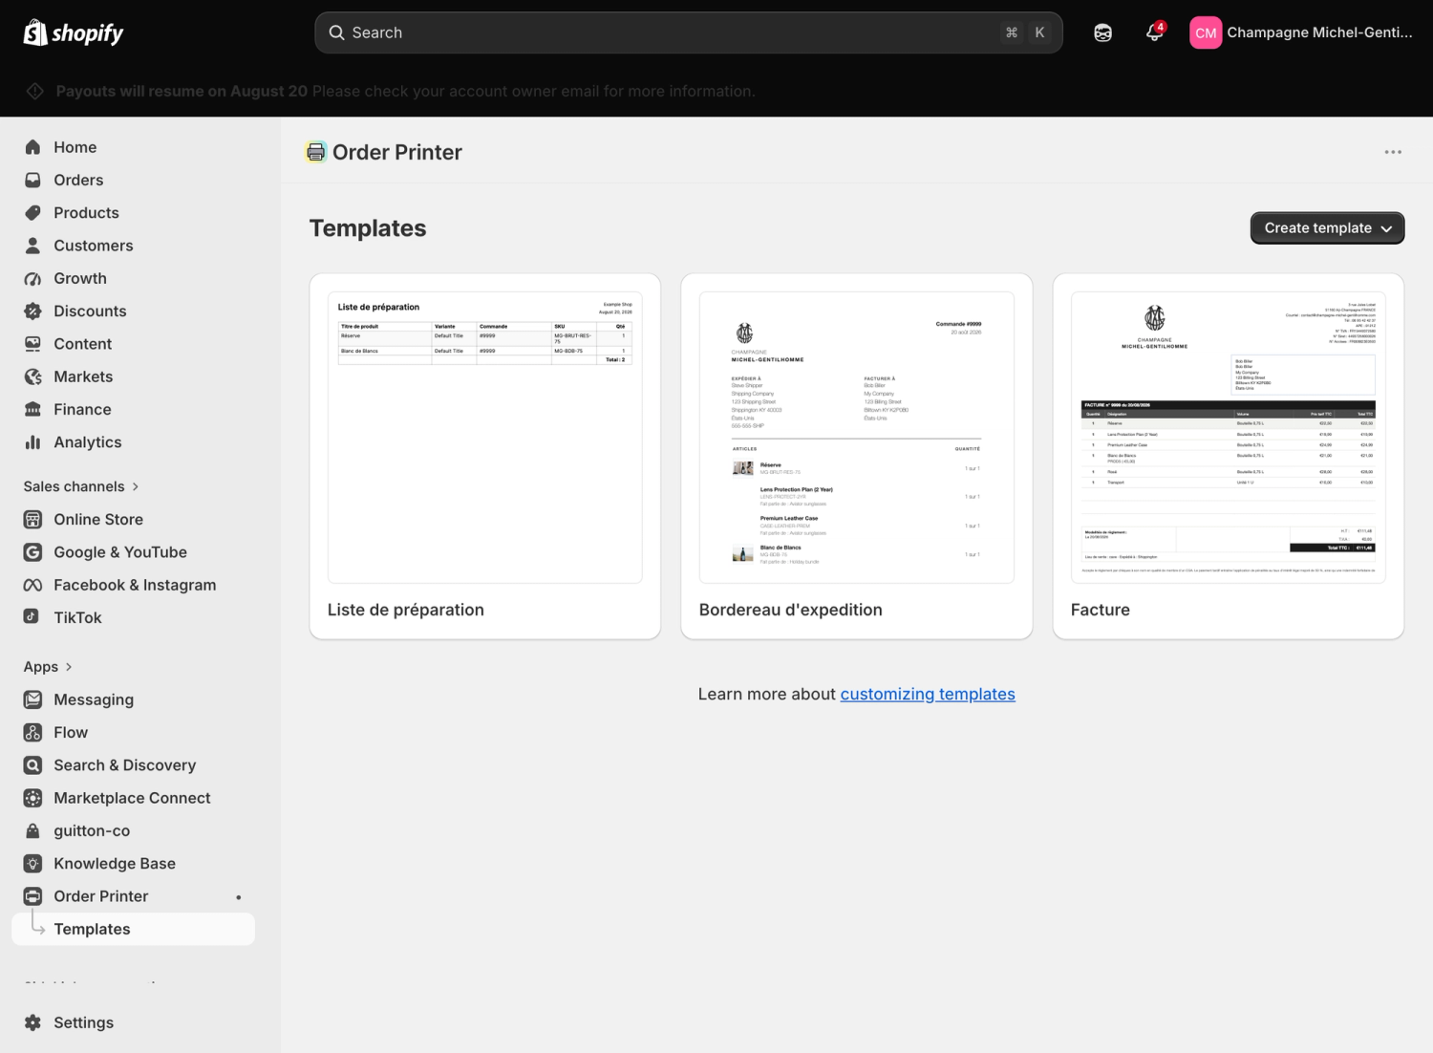Open Champagne Michel-Genti… account menu
The image size is (1433, 1053).
click(x=1301, y=32)
